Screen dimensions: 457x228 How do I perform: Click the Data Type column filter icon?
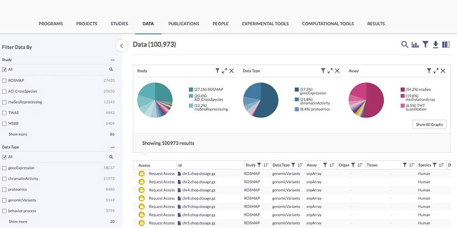(293, 165)
